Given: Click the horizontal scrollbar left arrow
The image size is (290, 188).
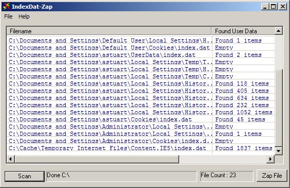Looking at the screenshot, I should [x=11, y=159].
